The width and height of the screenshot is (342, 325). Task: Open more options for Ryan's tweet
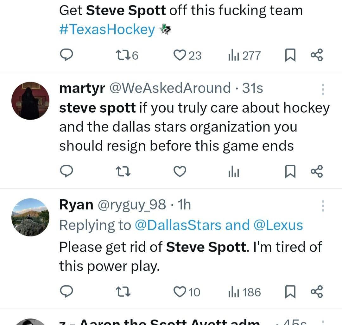pyautogui.click(x=323, y=206)
